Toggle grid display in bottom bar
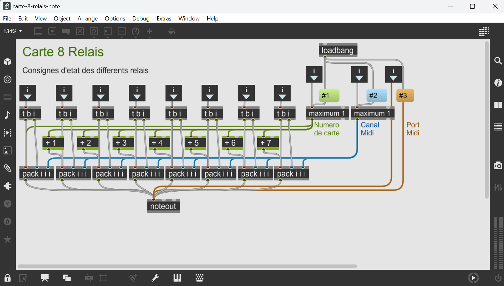Image resolution: width=504 pixels, height=286 pixels. (x=103, y=278)
